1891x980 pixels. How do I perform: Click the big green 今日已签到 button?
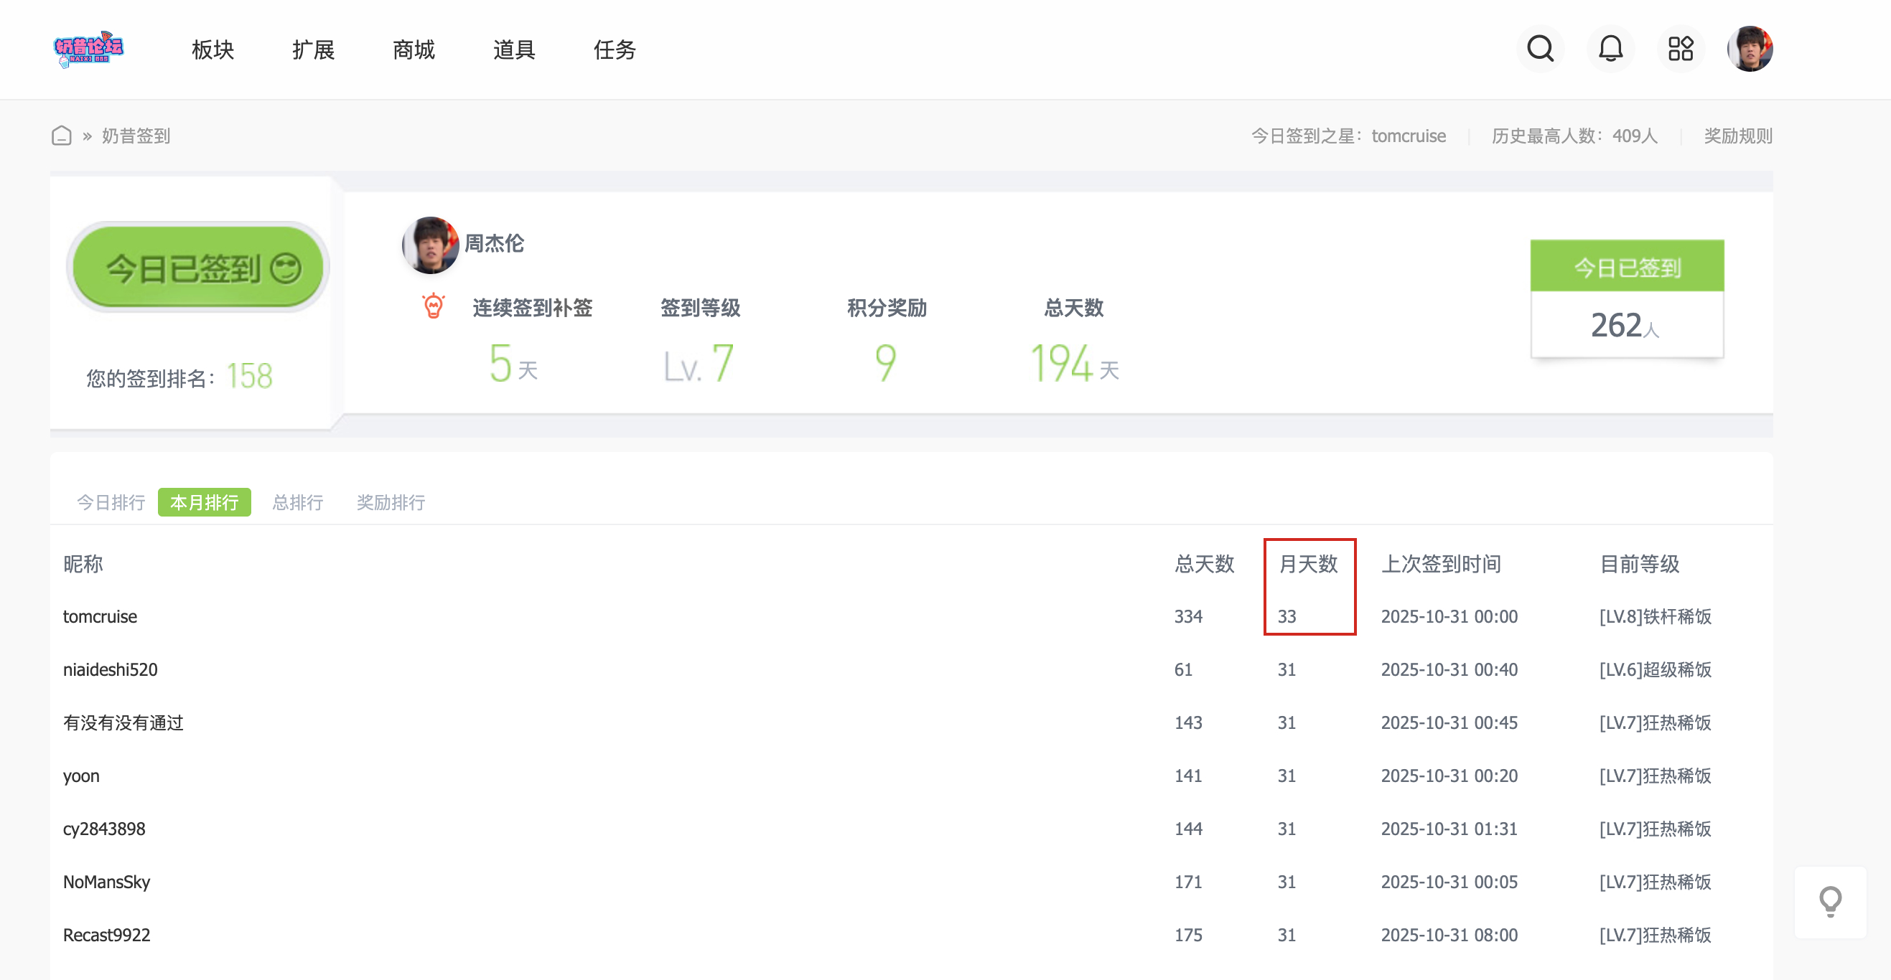(x=198, y=268)
